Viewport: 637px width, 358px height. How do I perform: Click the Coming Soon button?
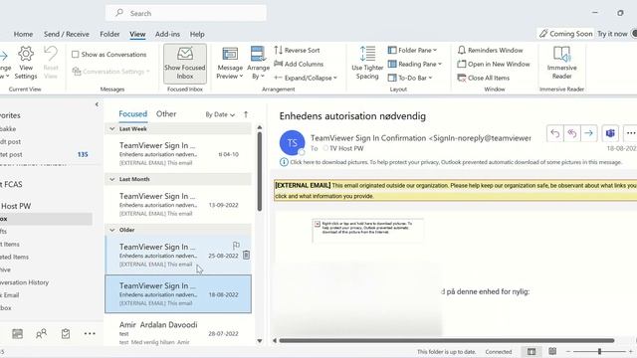565,34
